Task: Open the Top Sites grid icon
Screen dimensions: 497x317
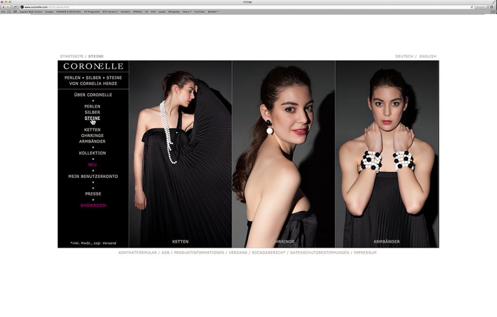Action: point(15,12)
